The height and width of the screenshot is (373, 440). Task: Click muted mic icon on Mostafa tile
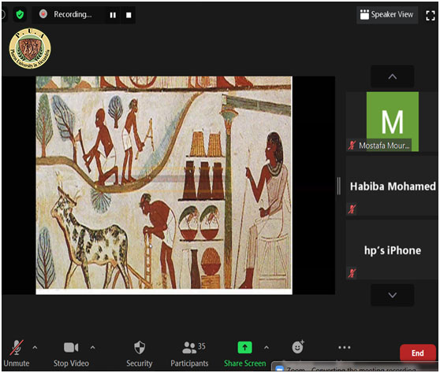click(x=352, y=145)
